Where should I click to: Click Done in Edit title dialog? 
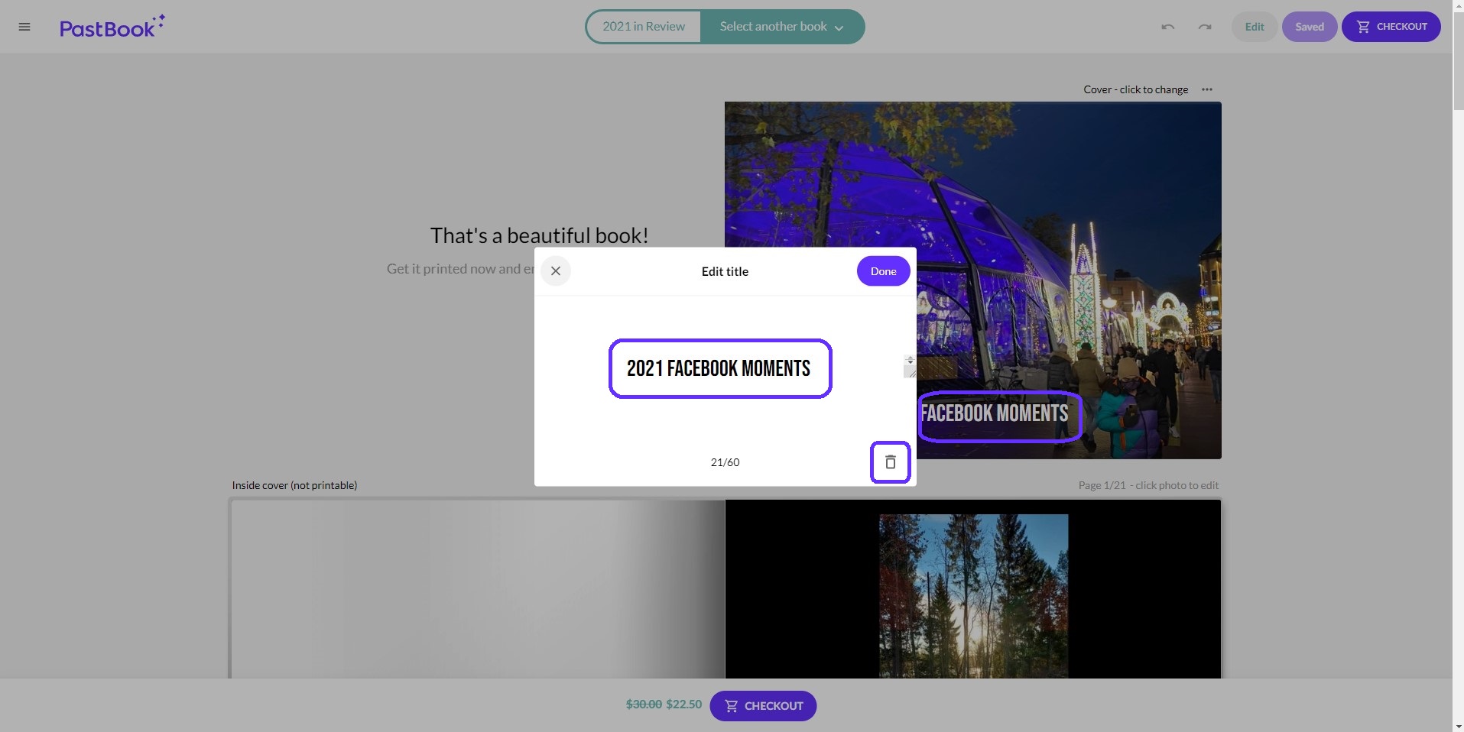[x=883, y=271]
